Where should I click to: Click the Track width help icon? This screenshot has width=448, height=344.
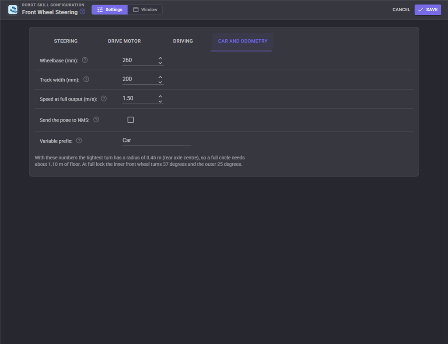86,80
